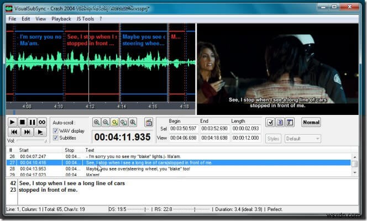
Task: Jump to previous subtitle button
Action: tap(14, 132)
